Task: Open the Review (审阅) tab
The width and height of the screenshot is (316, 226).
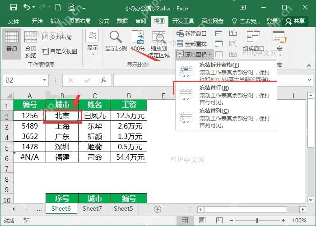Action: click(x=141, y=21)
